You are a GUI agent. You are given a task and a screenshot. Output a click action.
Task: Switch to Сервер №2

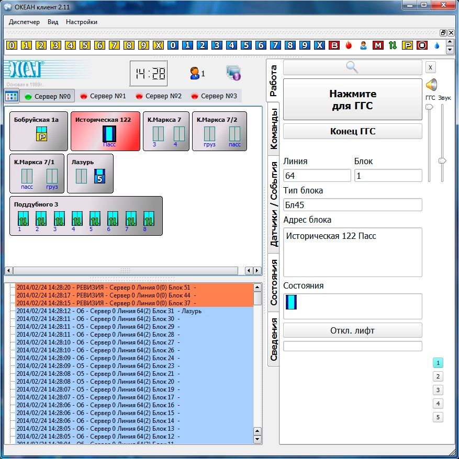point(158,96)
